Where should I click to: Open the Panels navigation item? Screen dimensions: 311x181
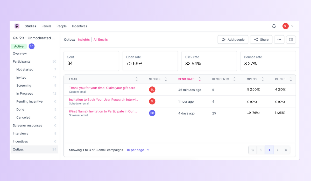tap(46, 26)
